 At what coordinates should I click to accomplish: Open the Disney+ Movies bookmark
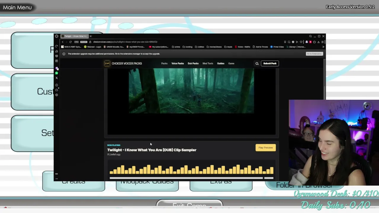point(296,47)
